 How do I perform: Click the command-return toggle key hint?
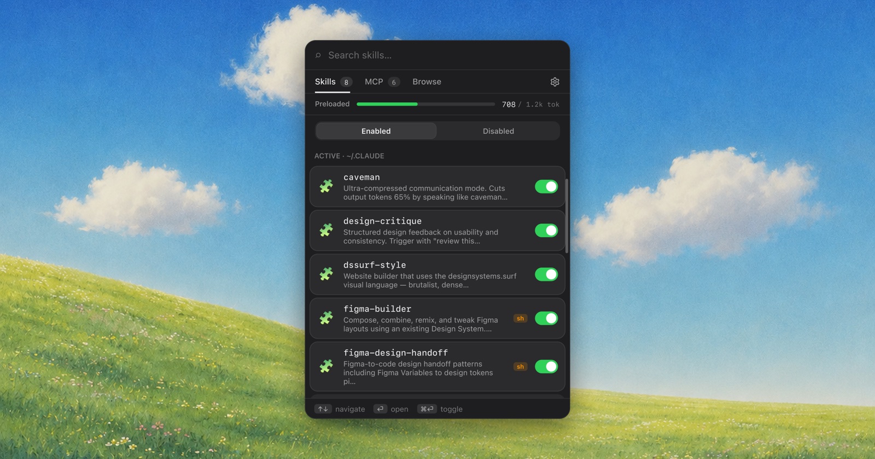tap(427, 409)
